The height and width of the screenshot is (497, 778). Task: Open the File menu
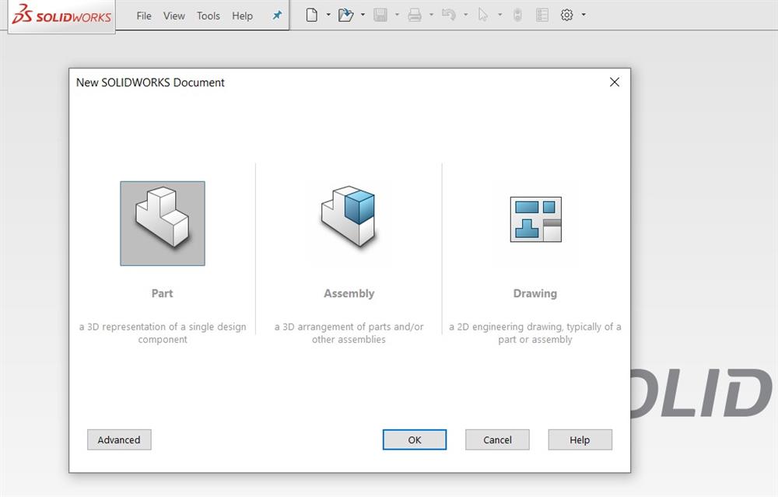(x=144, y=16)
